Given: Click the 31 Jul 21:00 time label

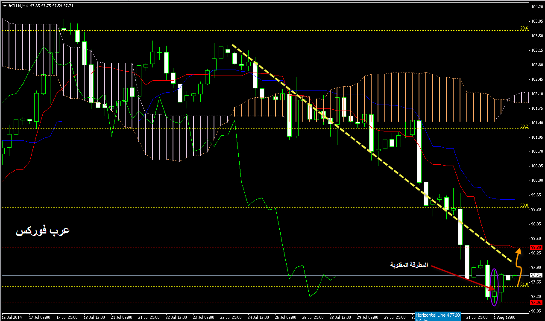Looking at the screenshot, I should pyautogui.click(x=477, y=318).
